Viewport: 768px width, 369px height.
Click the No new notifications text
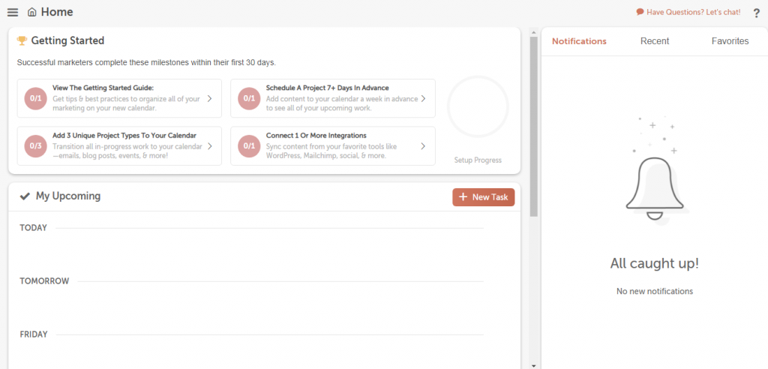(x=654, y=291)
